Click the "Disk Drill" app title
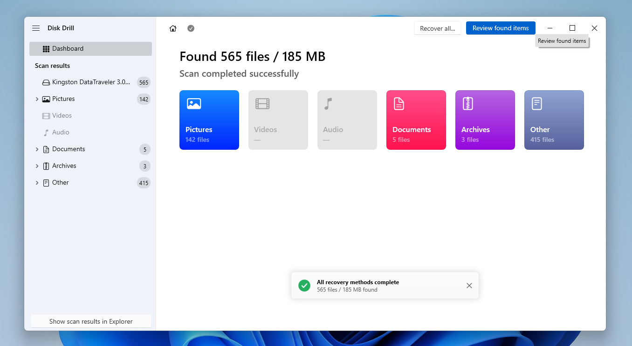Viewport: 632px width, 346px height. pyautogui.click(x=61, y=28)
